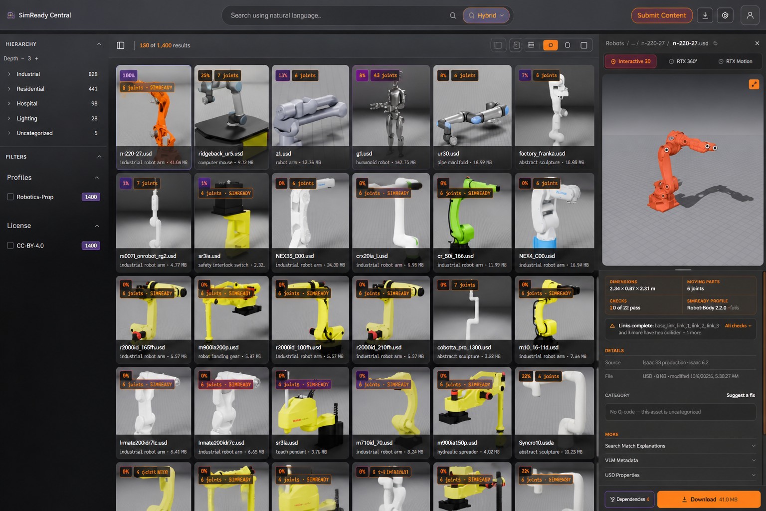Expand the Industrial hierarchy node
This screenshot has height=511, width=766.
coord(9,74)
